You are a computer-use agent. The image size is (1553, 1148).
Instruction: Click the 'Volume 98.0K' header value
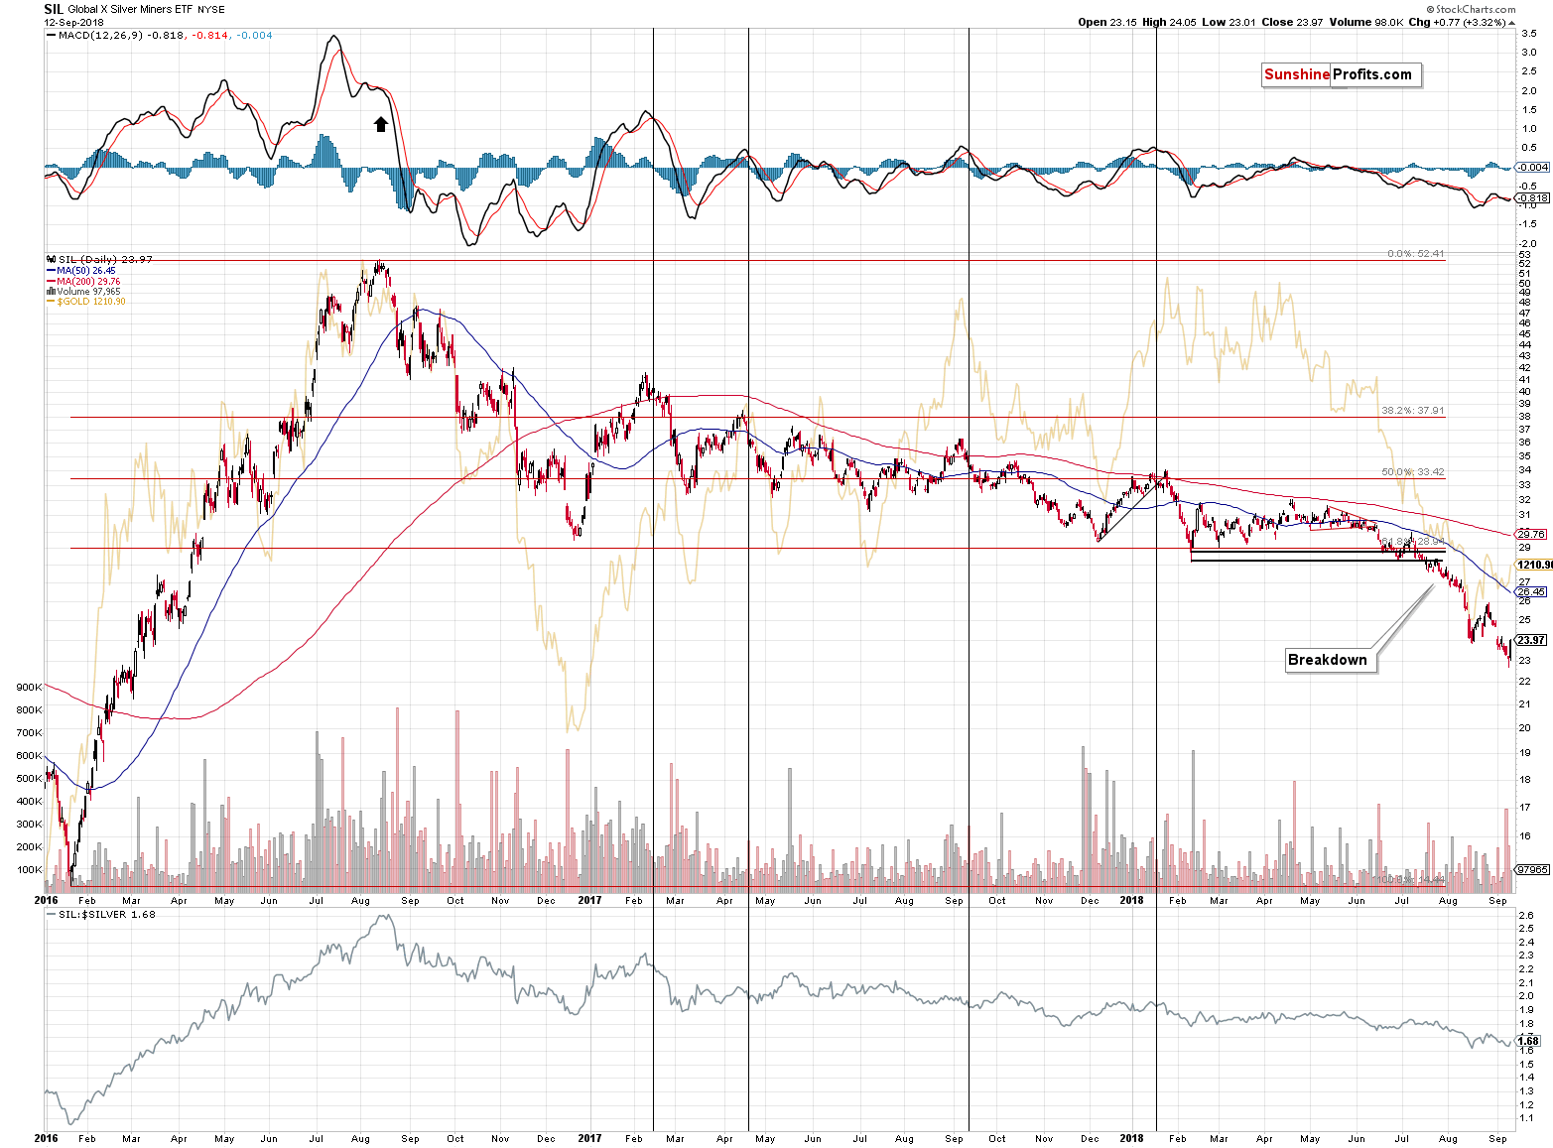[x=1364, y=22]
